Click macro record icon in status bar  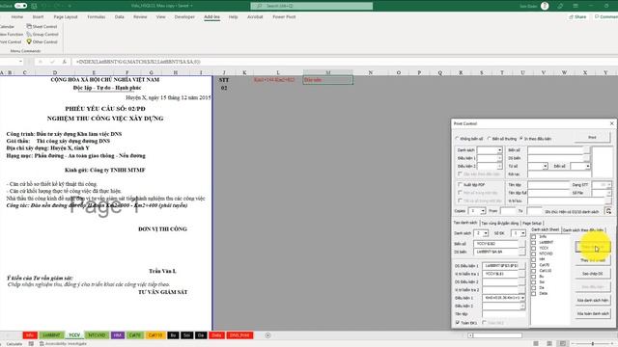31,343
